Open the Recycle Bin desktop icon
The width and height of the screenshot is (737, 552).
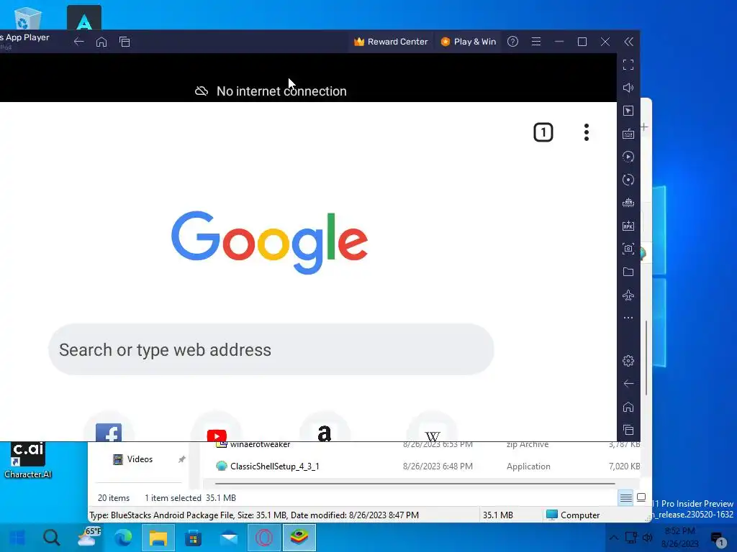point(28,18)
